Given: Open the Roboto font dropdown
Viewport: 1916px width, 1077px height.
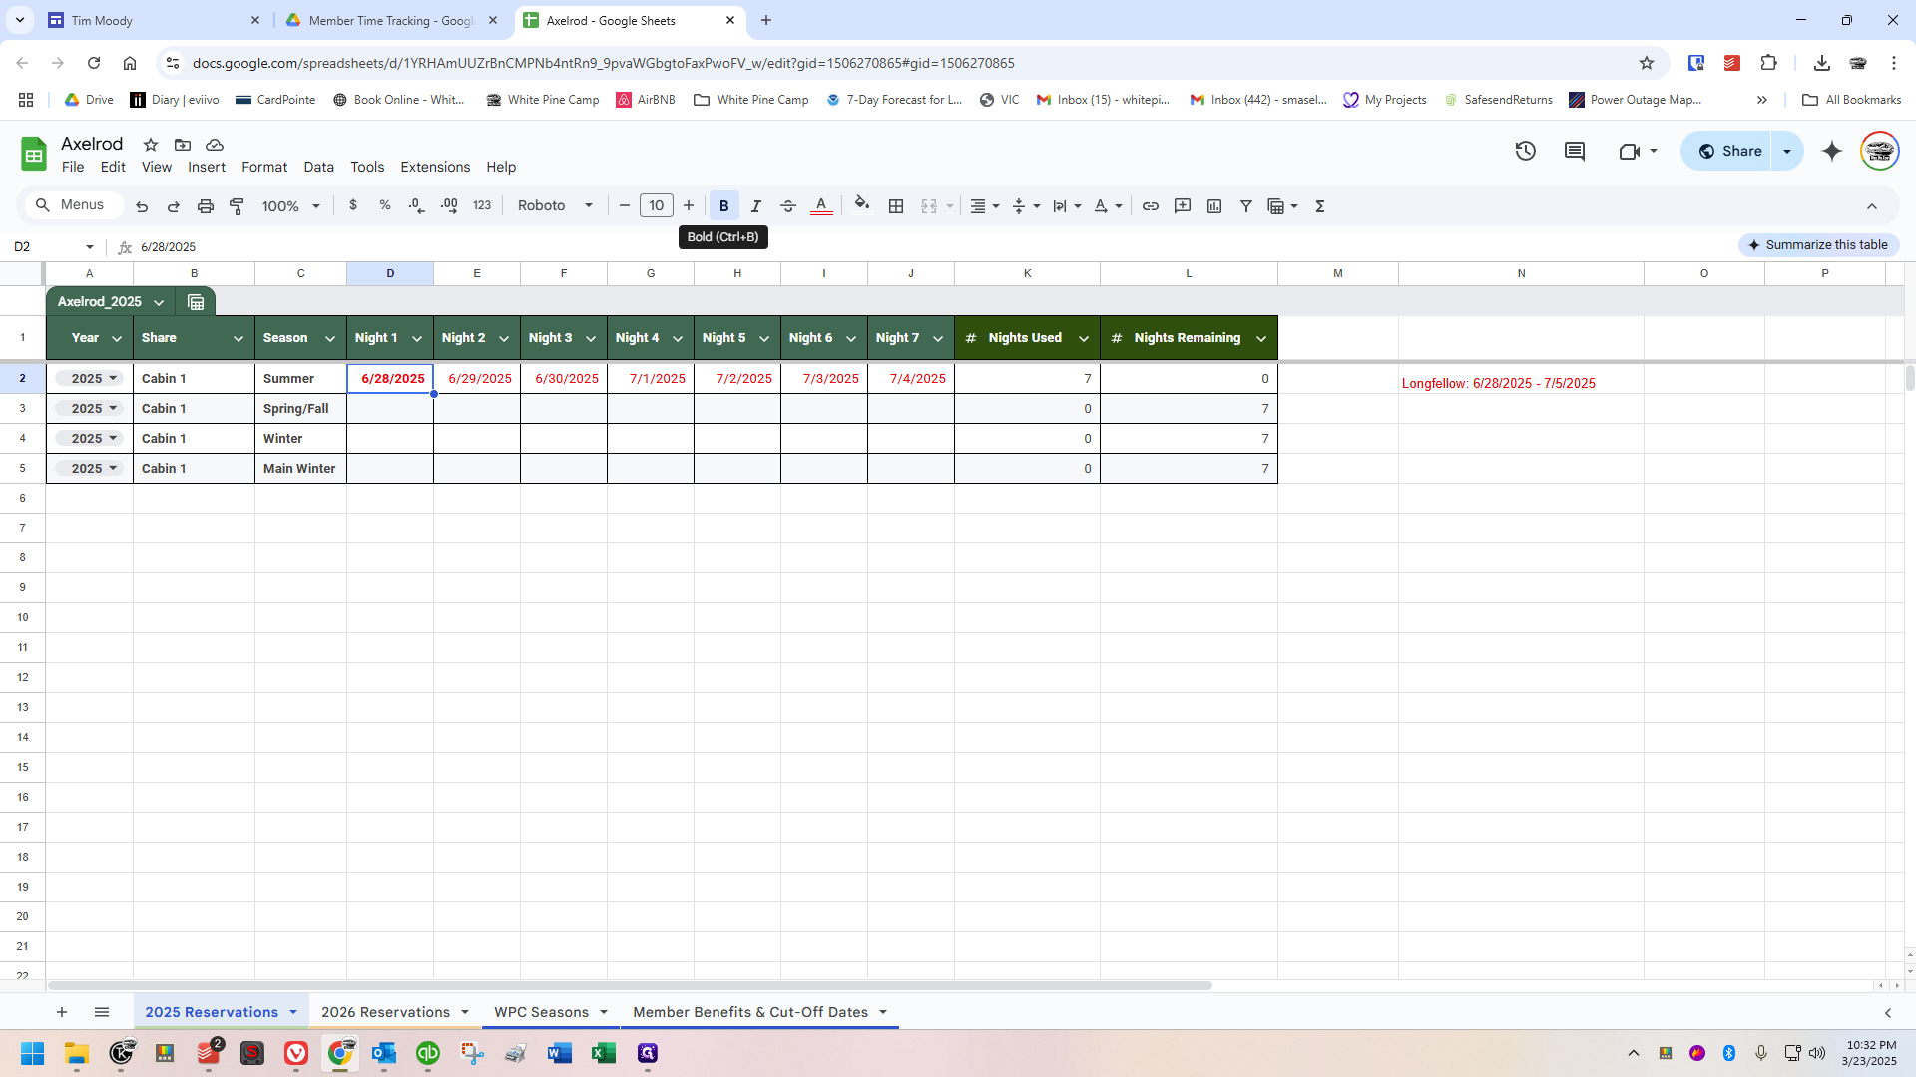Looking at the screenshot, I should (x=555, y=206).
